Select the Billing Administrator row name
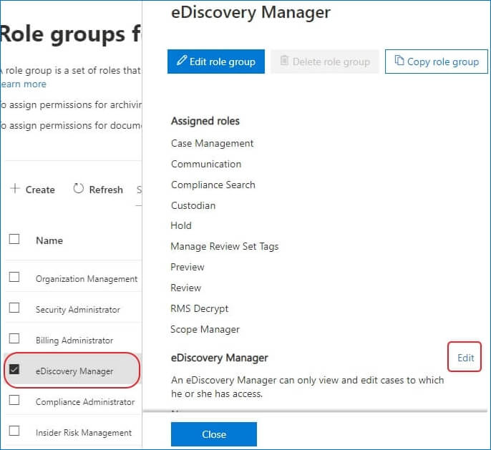Screen dimensions: 491x450 click(x=74, y=341)
